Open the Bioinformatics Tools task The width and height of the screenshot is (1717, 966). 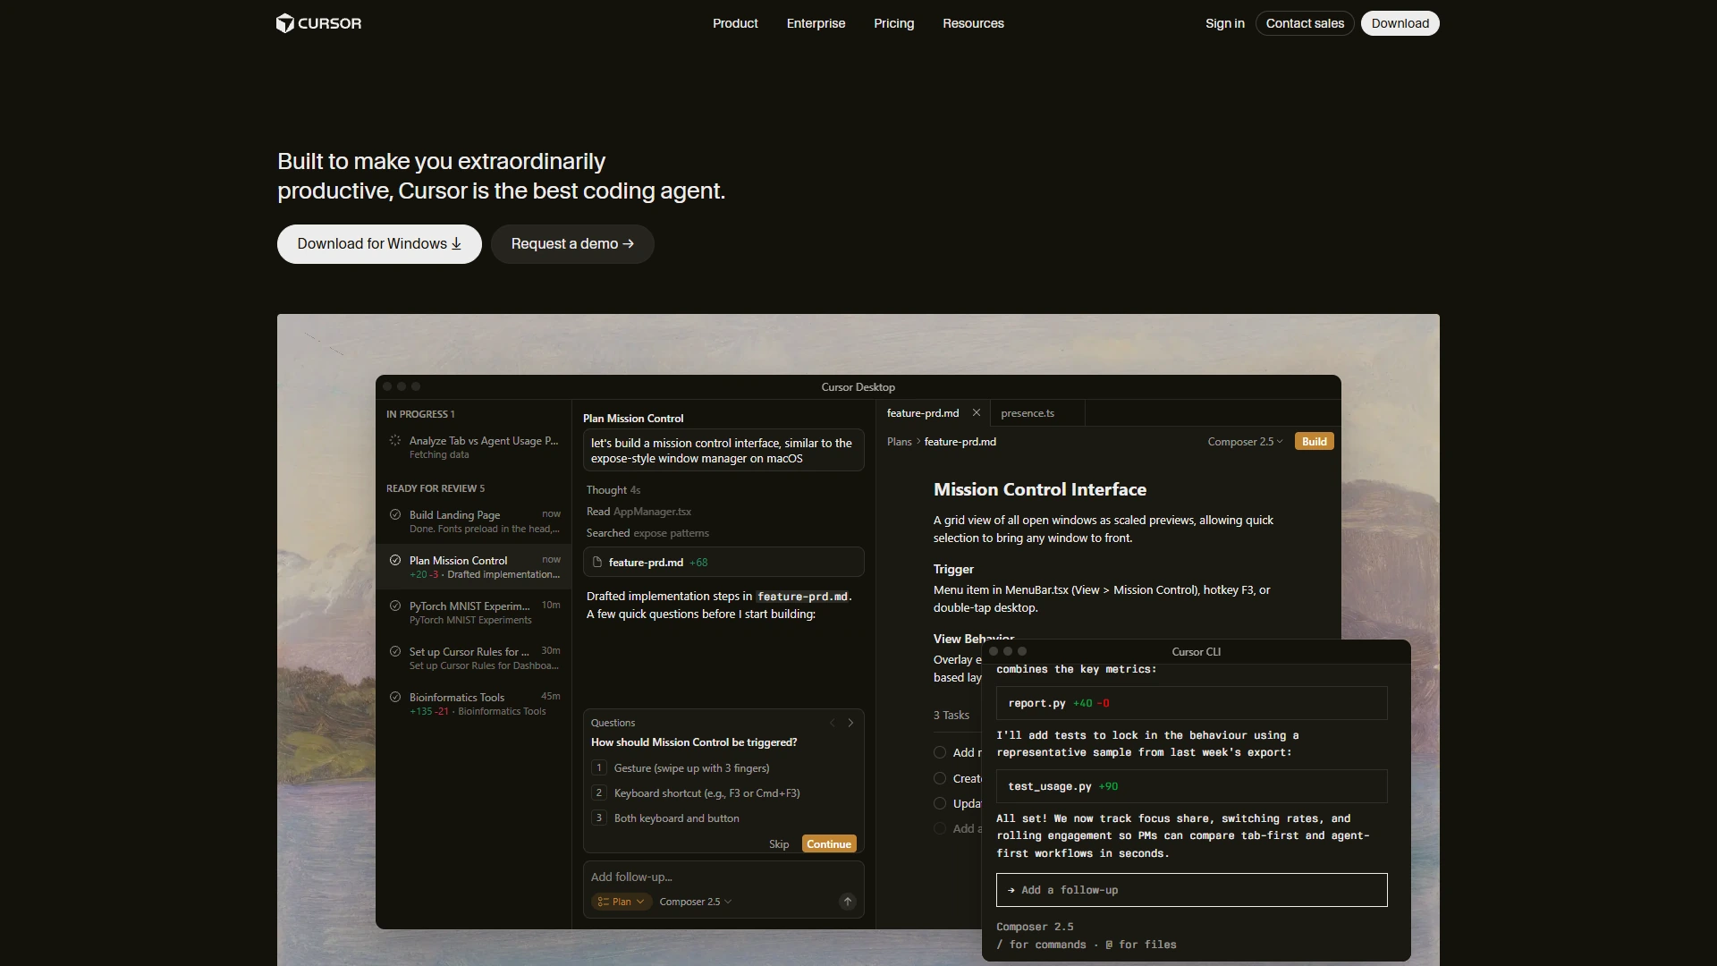click(x=474, y=704)
